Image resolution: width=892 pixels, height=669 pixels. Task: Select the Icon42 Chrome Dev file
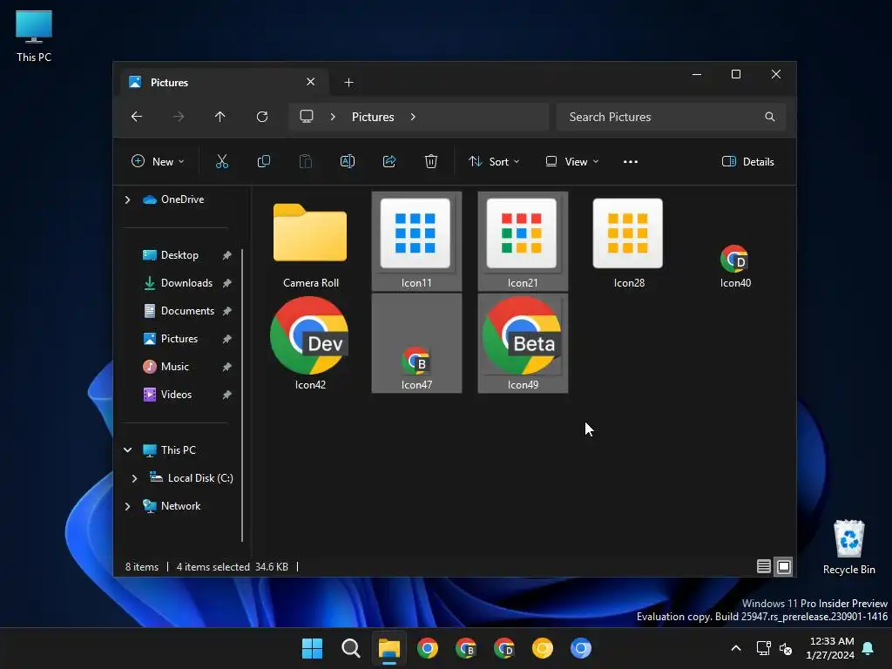pos(310,343)
